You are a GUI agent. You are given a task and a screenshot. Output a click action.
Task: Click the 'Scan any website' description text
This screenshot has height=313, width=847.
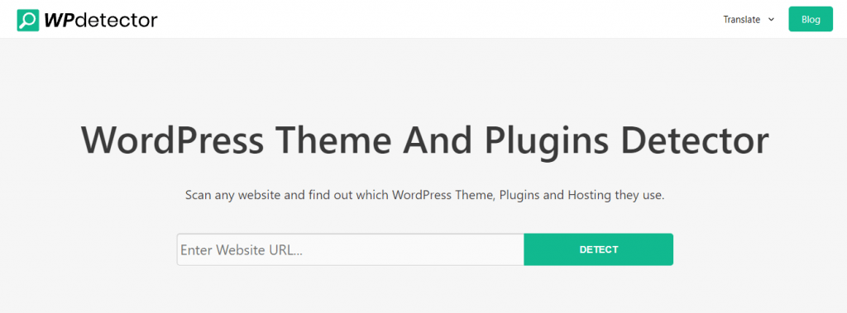[424, 196]
